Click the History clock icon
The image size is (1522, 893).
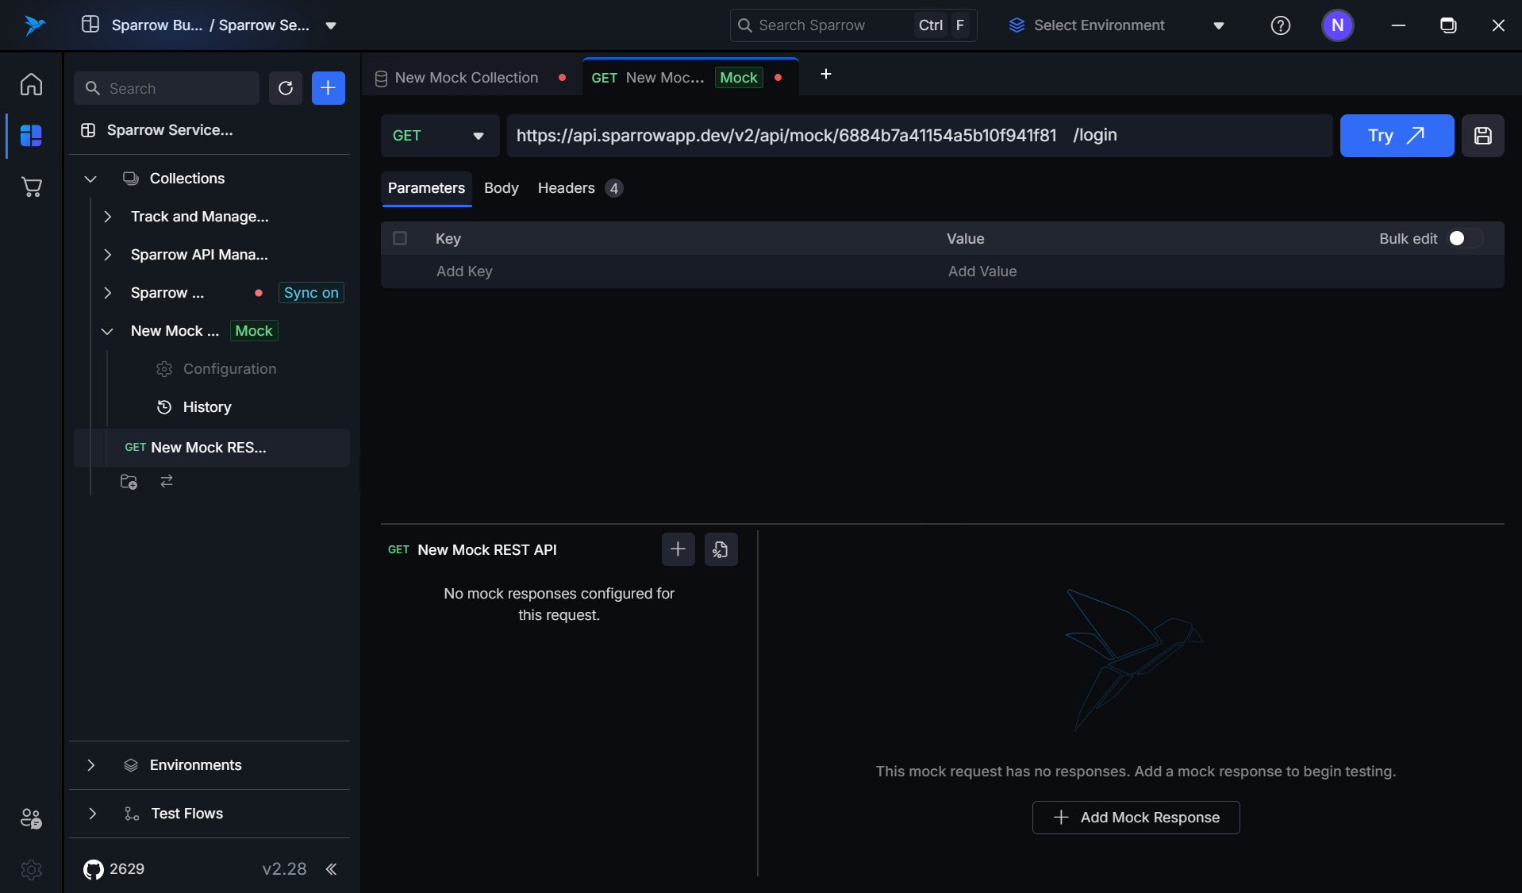tap(164, 407)
